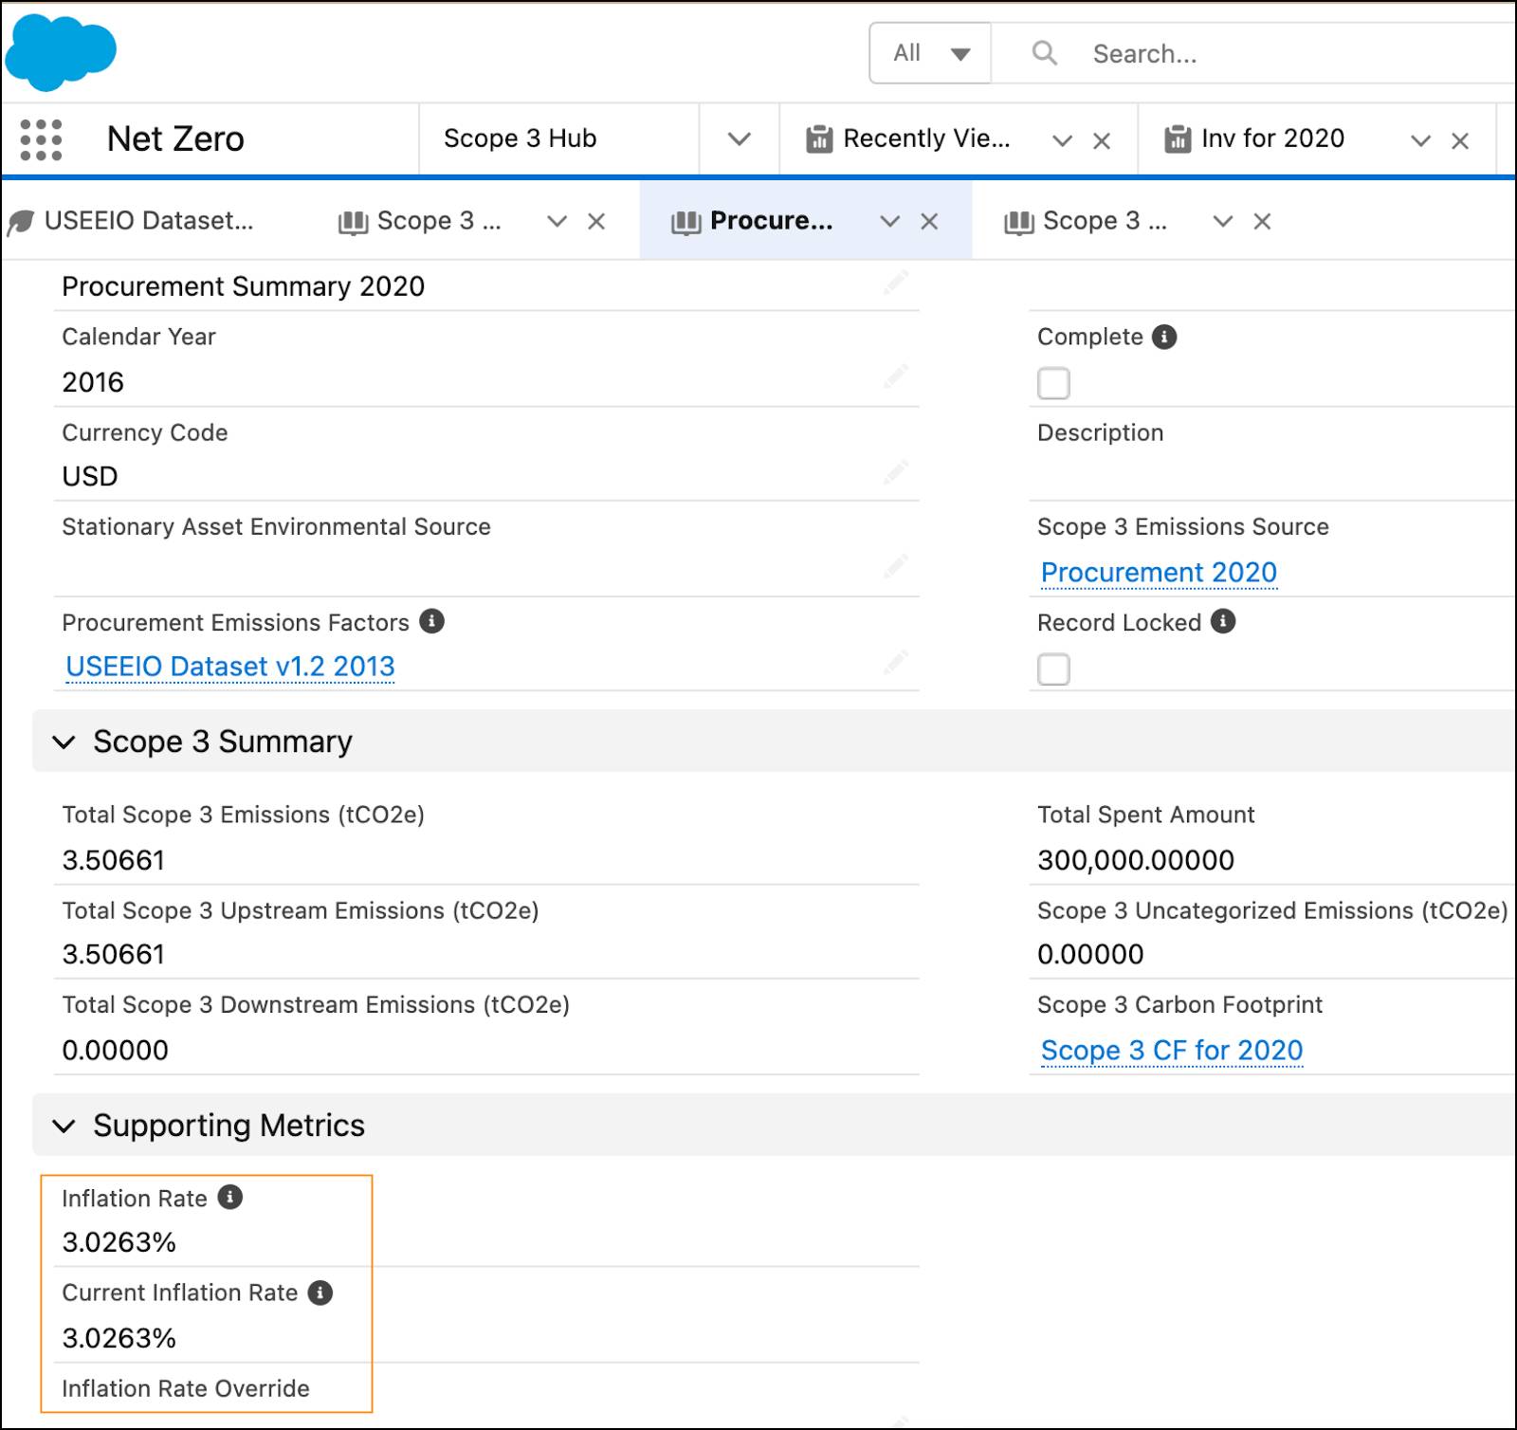Click the search magnifier icon

click(1044, 53)
